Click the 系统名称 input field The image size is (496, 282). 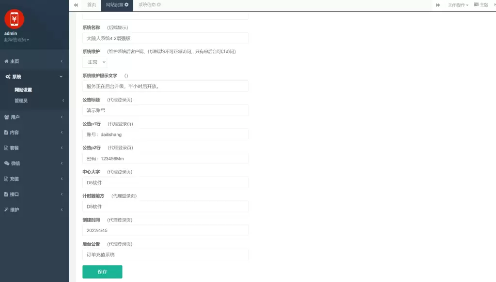pos(165,38)
